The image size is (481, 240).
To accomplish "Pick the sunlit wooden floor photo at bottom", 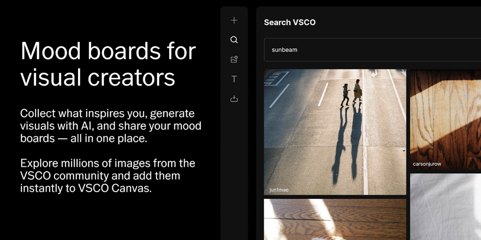I will tap(335, 219).
